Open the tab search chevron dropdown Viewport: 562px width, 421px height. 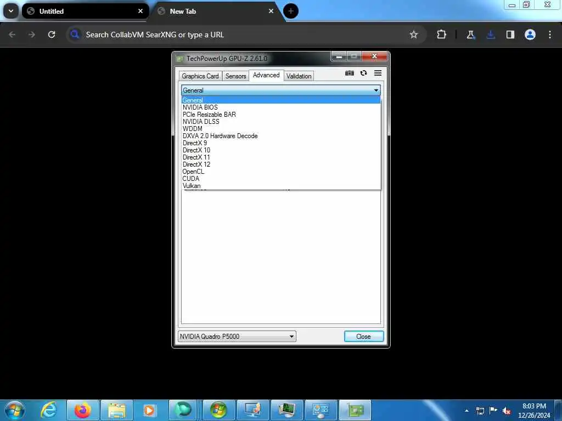tap(11, 11)
